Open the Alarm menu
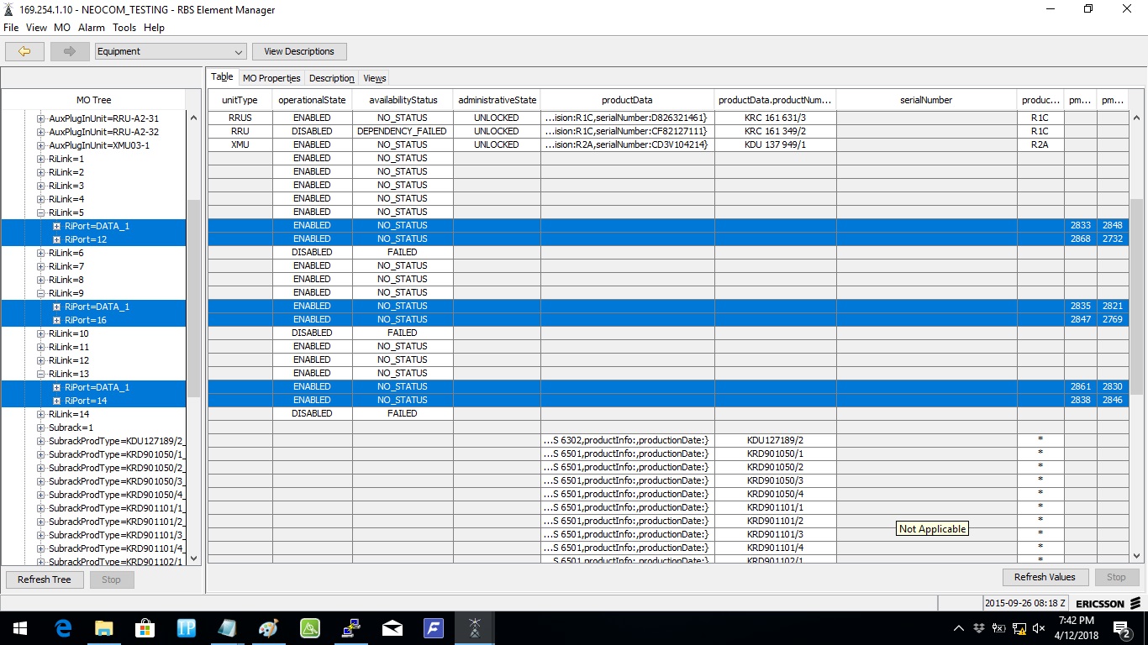The height and width of the screenshot is (645, 1148). click(92, 28)
